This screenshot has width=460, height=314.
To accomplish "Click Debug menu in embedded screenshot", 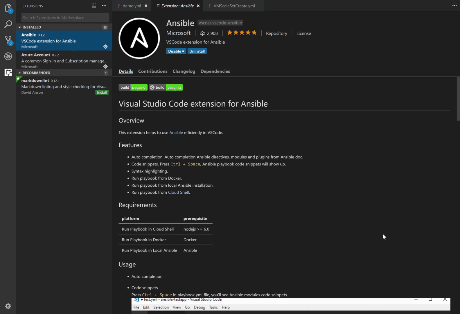I will coord(200,307).
